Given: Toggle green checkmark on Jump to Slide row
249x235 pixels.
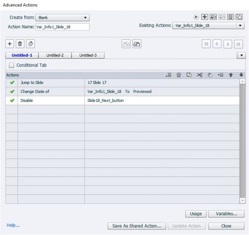Looking at the screenshot, I should pos(12,82).
